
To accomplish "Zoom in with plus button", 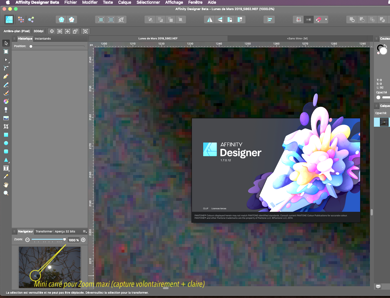I will pos(83,240).
